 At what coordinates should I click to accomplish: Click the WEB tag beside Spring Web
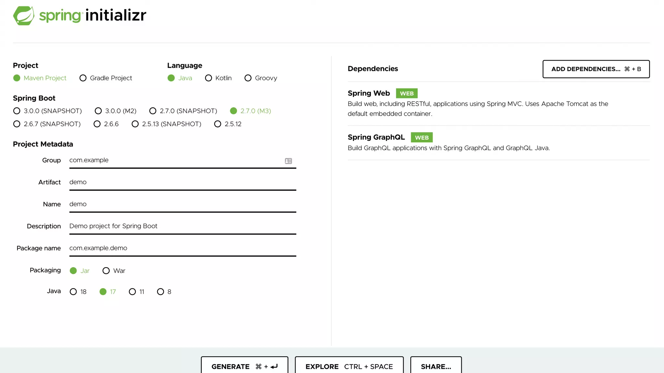(x=407, y=93)
